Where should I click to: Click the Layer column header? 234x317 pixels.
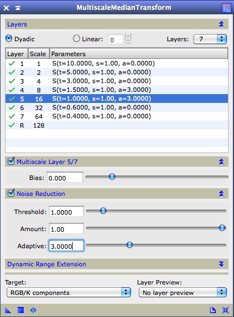[x=17, y=54]
